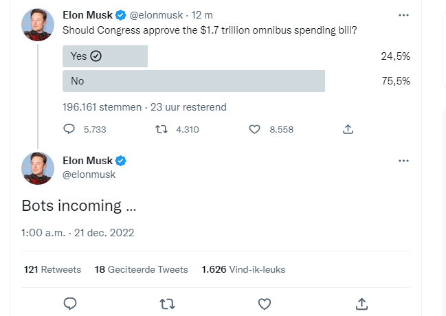Retweet the 'Bots incoming' tweet
This screenshot has height=316, width=446.
coord(167,304)
